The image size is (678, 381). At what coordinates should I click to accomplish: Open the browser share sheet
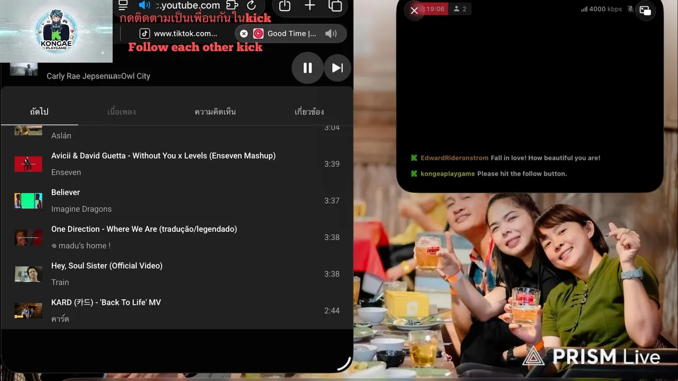pos(284,6)
